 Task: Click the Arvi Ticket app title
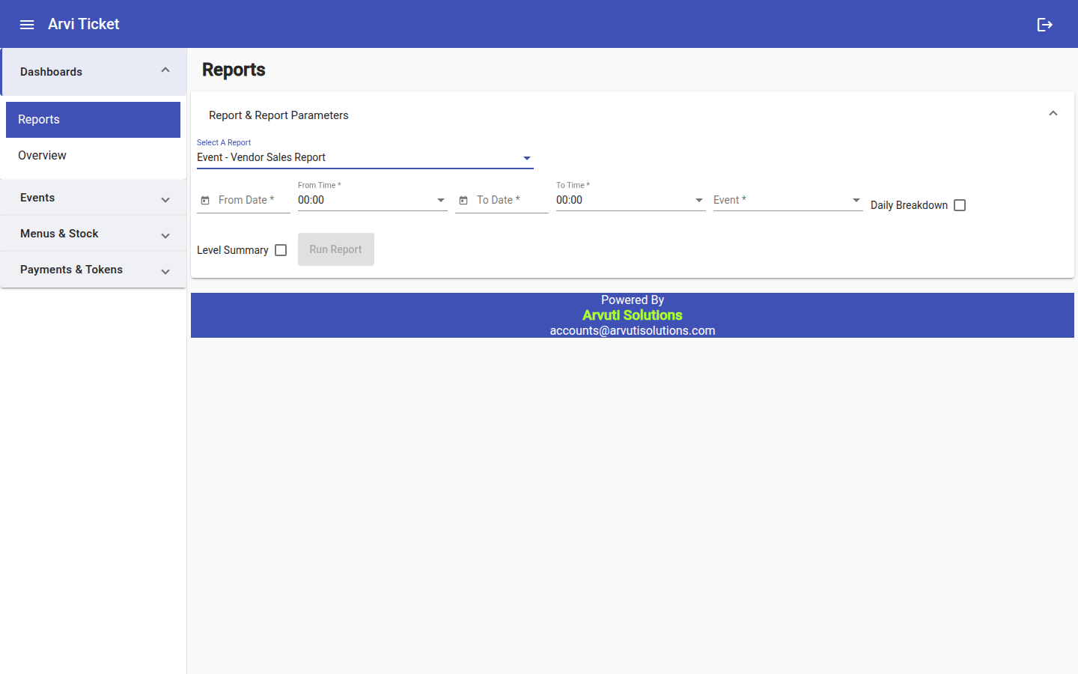(84, 24)
